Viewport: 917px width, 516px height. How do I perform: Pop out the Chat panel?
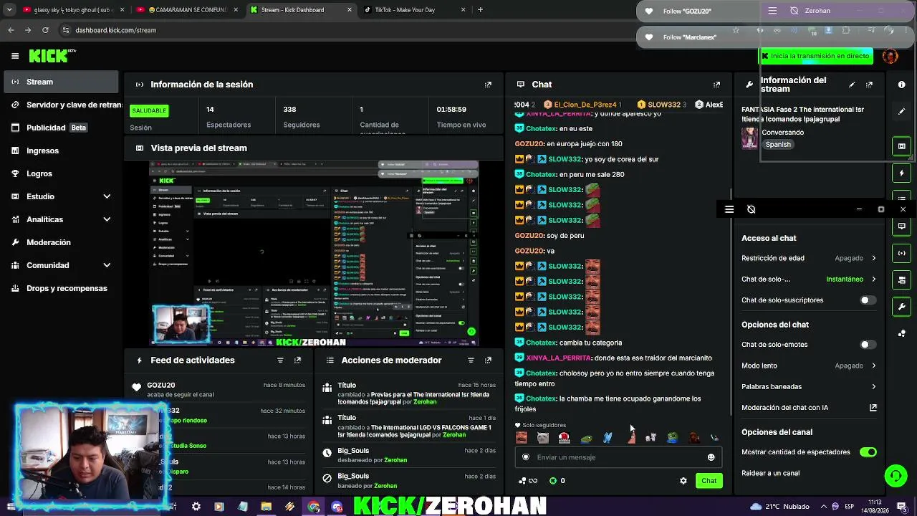coord(716,85)
